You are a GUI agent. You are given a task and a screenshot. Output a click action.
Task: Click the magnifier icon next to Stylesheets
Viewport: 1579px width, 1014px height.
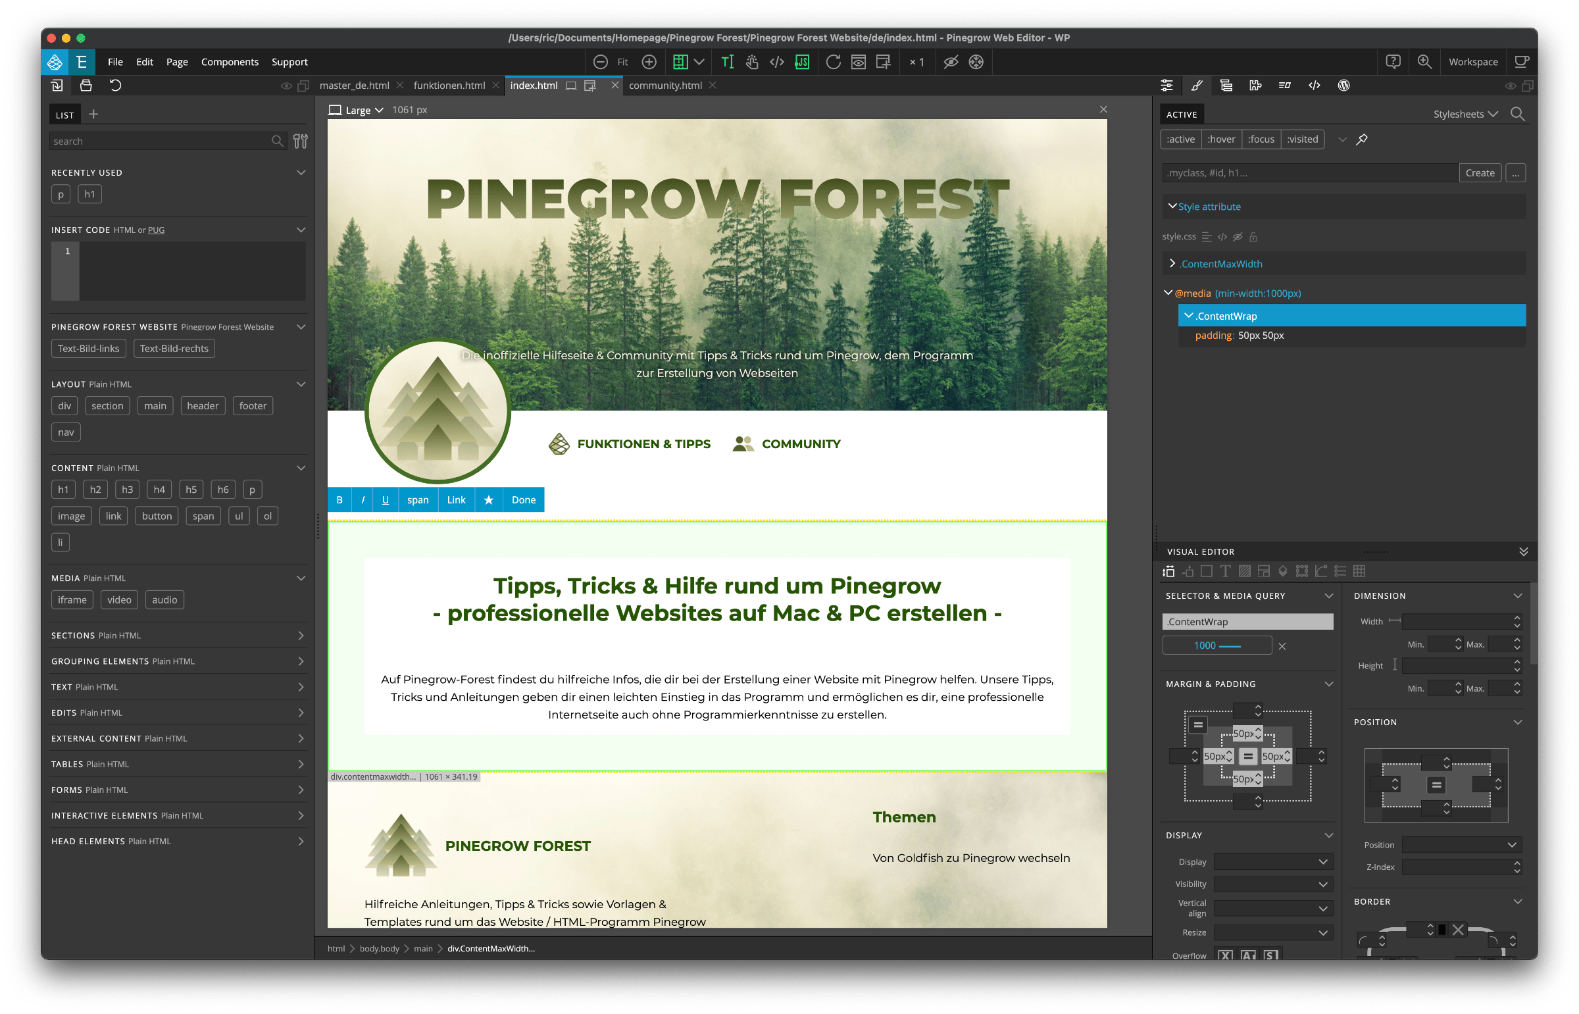(1517, 114)
